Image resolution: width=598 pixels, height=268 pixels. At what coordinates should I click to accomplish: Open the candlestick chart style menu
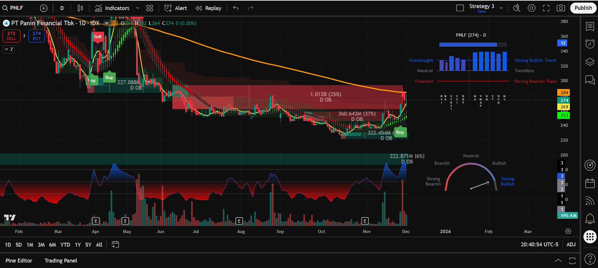80,8
